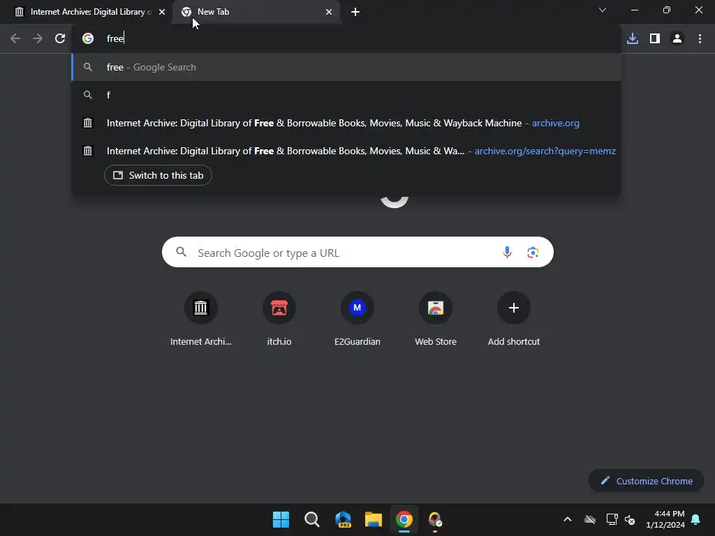
Task: Choose the "f" search suggestion
Action: [346, 95]
